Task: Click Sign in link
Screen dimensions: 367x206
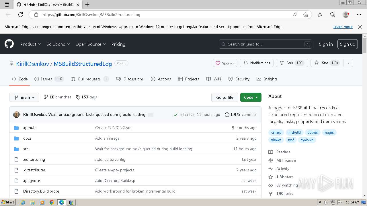Action: 326,44
